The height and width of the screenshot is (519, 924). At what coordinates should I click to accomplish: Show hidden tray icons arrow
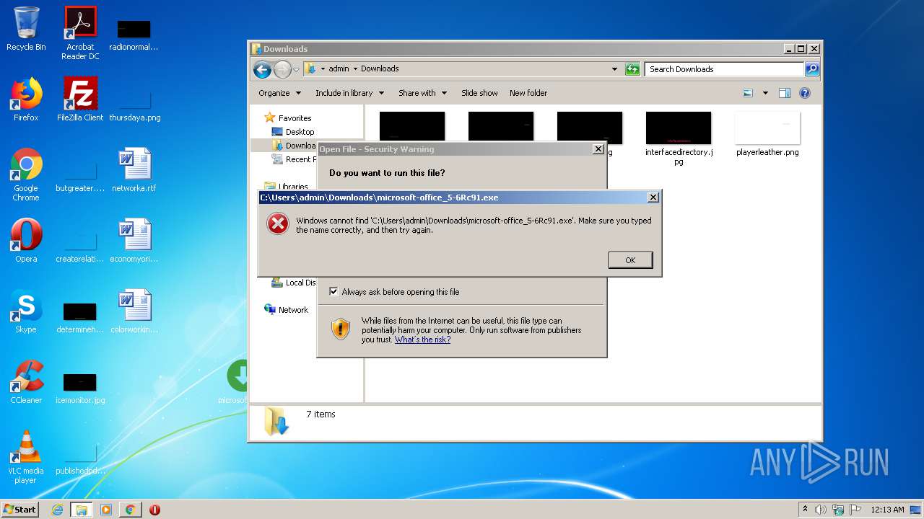805,510
